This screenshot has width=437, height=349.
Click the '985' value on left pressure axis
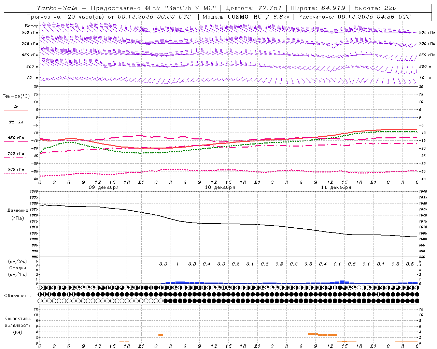pos(34,257)
